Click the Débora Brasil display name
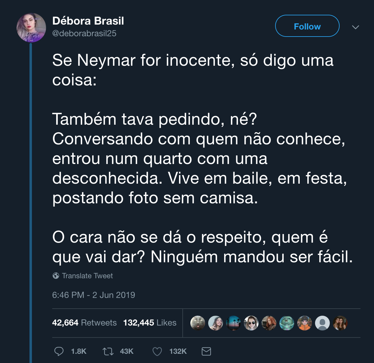This screenshot has height=363, width=374. tap(88, 21)
